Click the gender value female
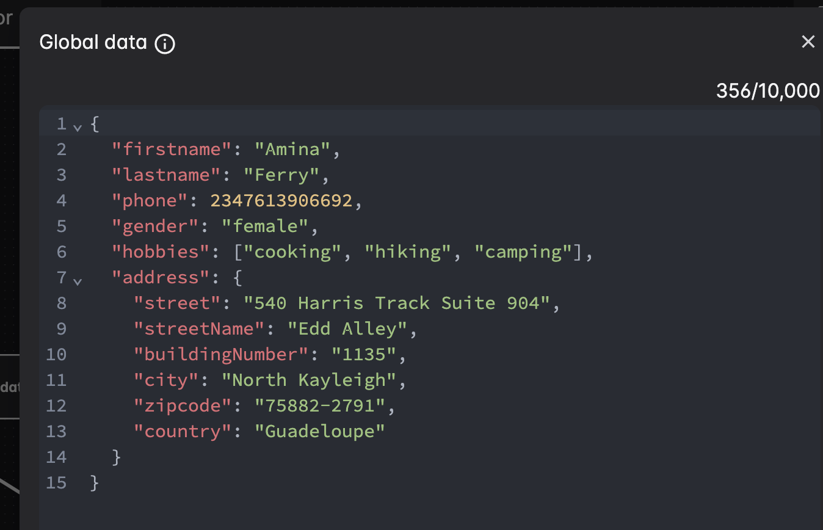This screenshot has height=530, width=823. [267, 226]
